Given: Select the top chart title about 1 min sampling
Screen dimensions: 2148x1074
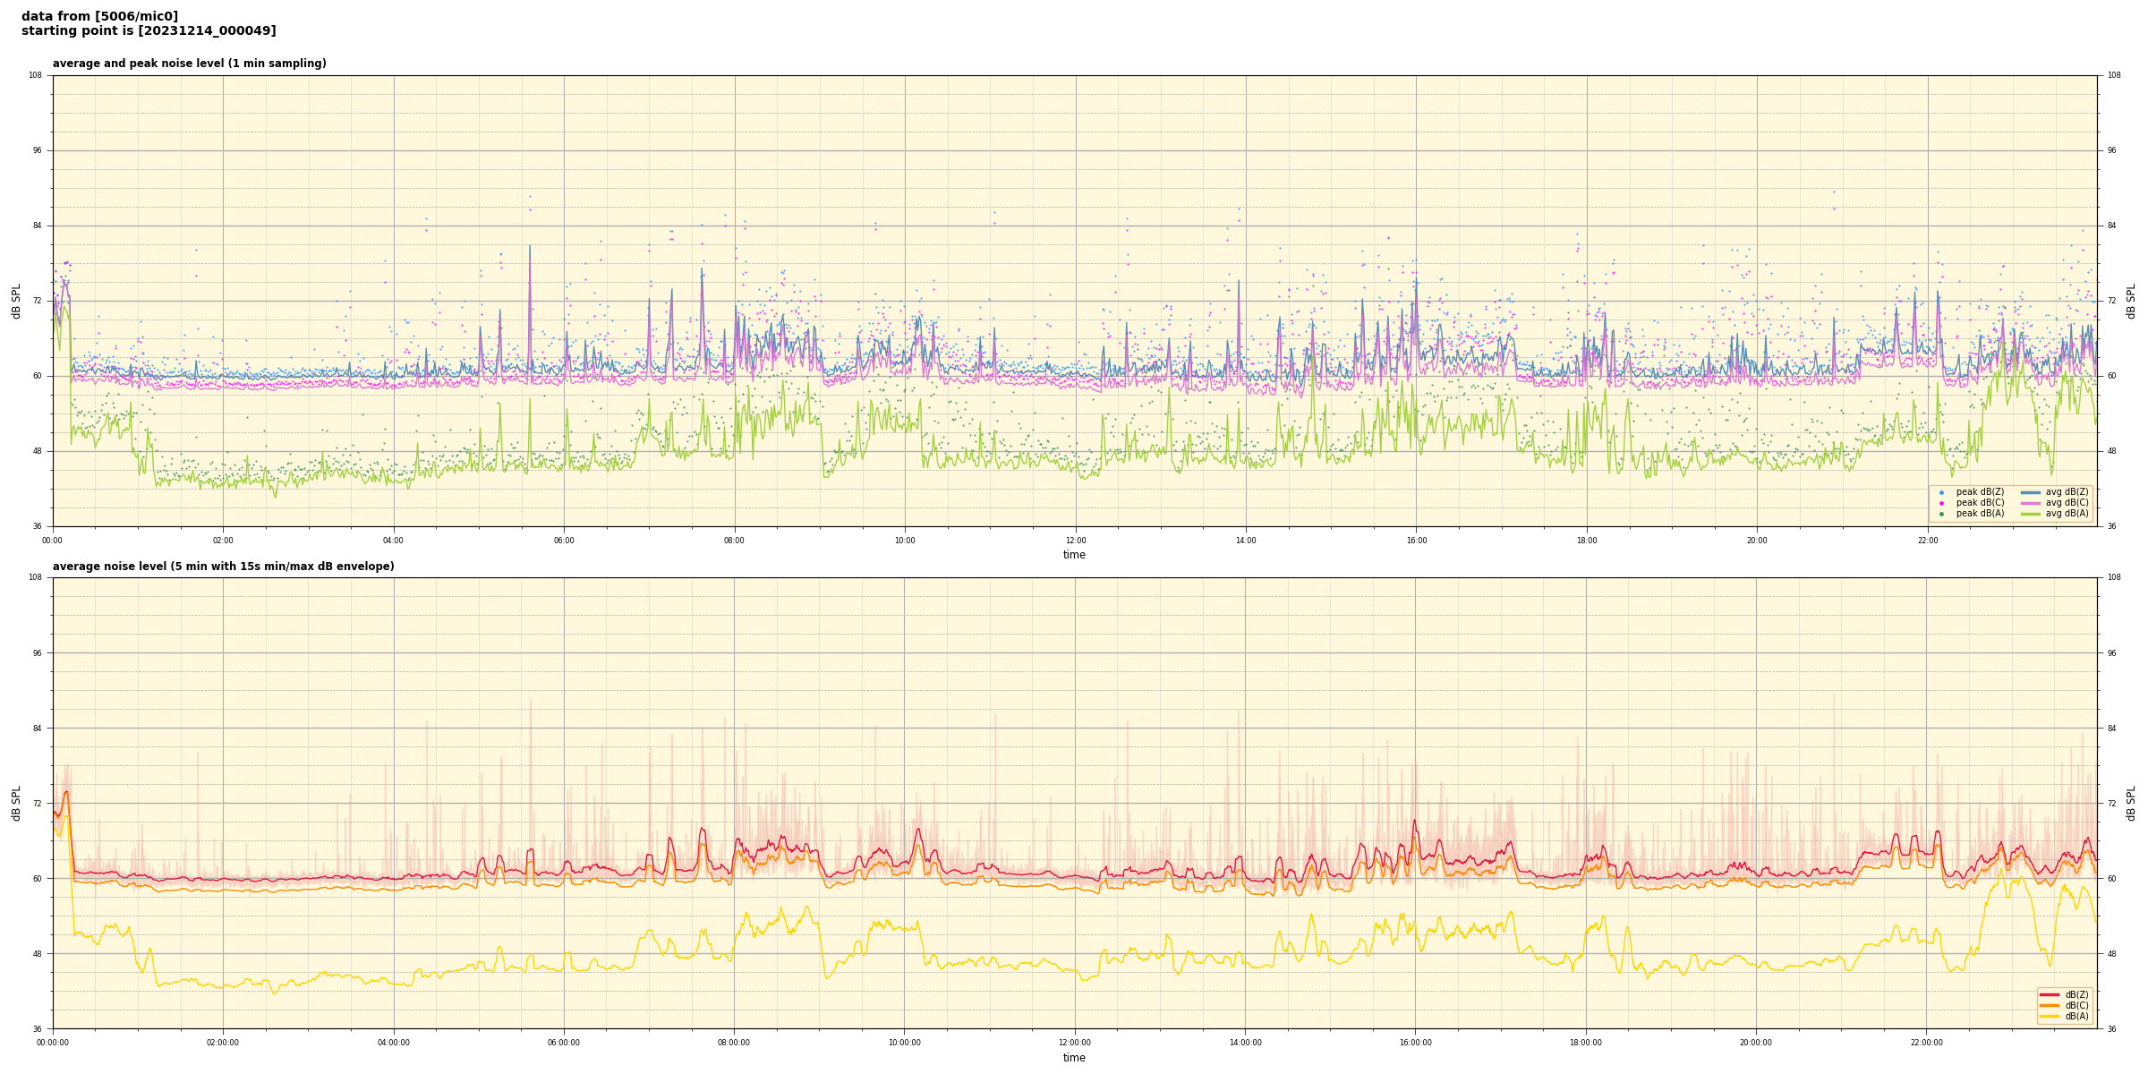Looking at the screenshot, I should click(x=189, y=64).
